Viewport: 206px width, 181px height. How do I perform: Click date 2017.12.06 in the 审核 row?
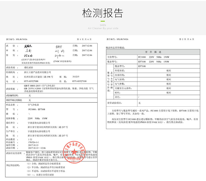(87, 50)
